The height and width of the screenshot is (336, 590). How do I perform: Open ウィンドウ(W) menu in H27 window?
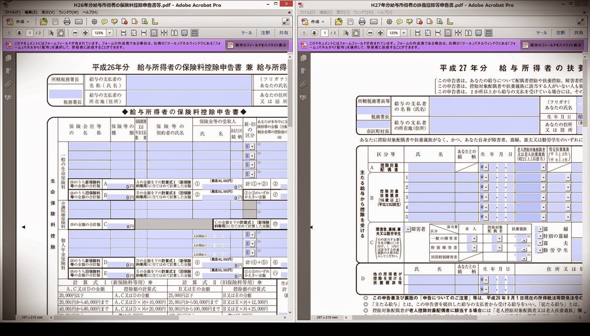363,11
